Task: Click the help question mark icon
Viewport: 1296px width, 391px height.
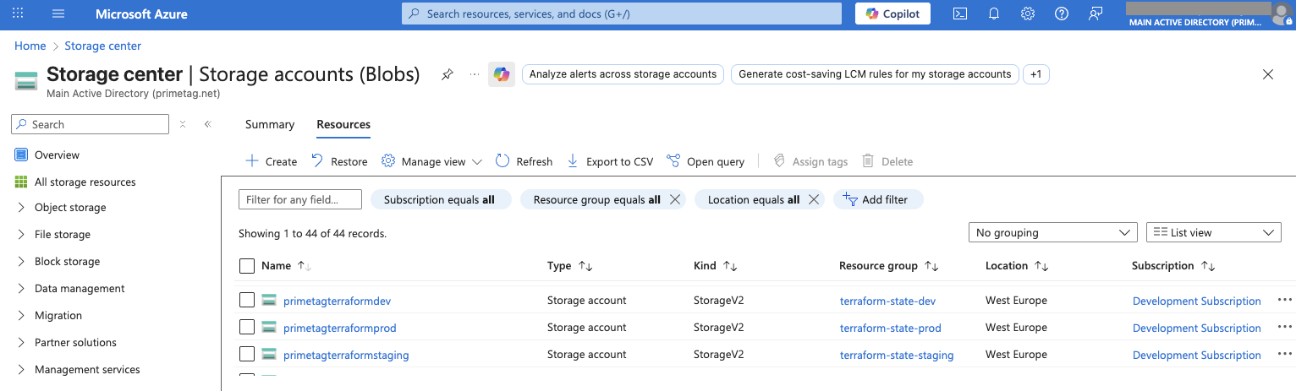Action: (x=1062, y=14)
